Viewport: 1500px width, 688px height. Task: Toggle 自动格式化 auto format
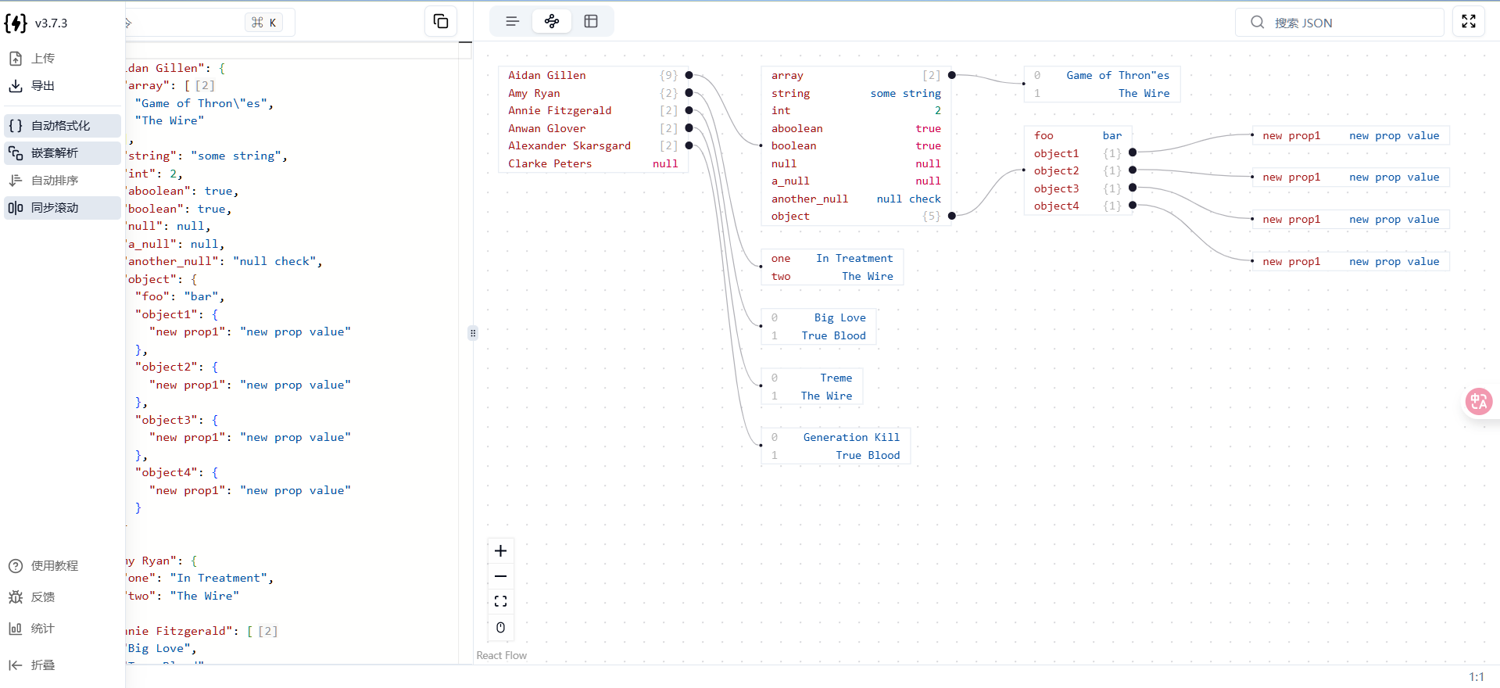tap(63, 125)
